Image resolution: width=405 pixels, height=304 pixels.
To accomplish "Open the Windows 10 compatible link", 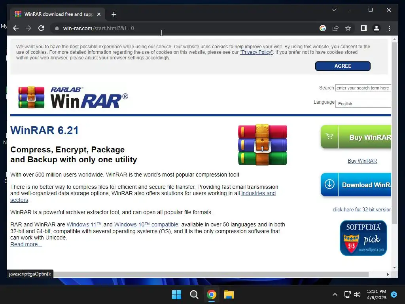I will point(146,225).
